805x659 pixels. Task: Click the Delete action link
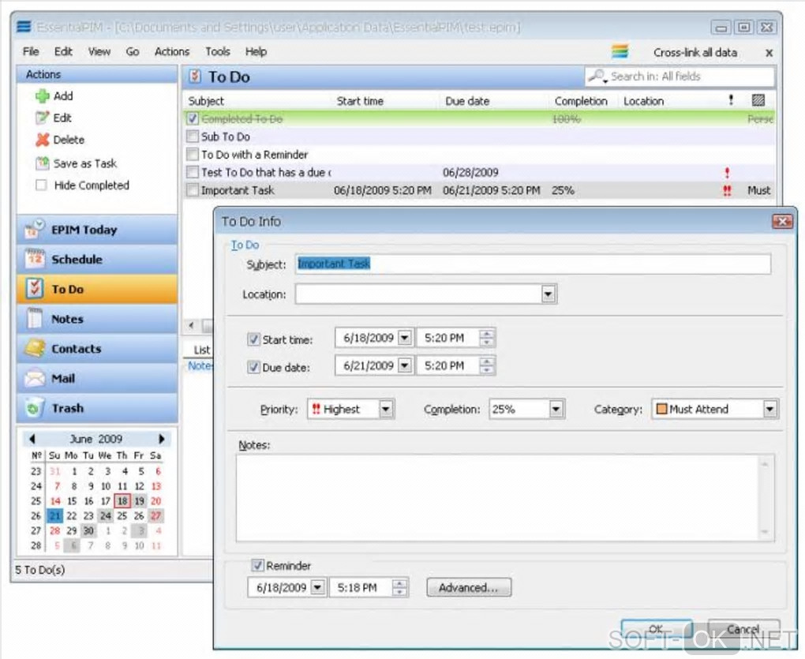tap(69, 140)
